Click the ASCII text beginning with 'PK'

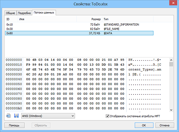[x=145, y=60]
